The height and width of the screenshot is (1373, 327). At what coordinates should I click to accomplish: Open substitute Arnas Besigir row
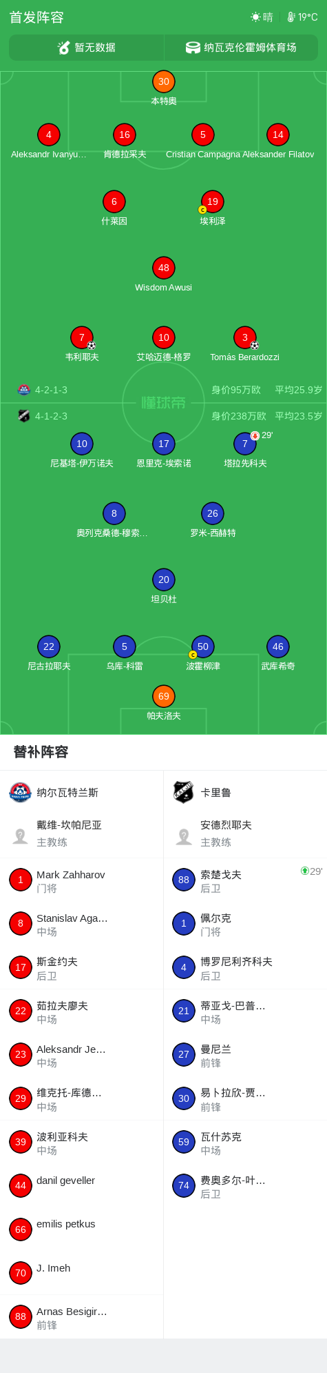(x=82, y=1317)
